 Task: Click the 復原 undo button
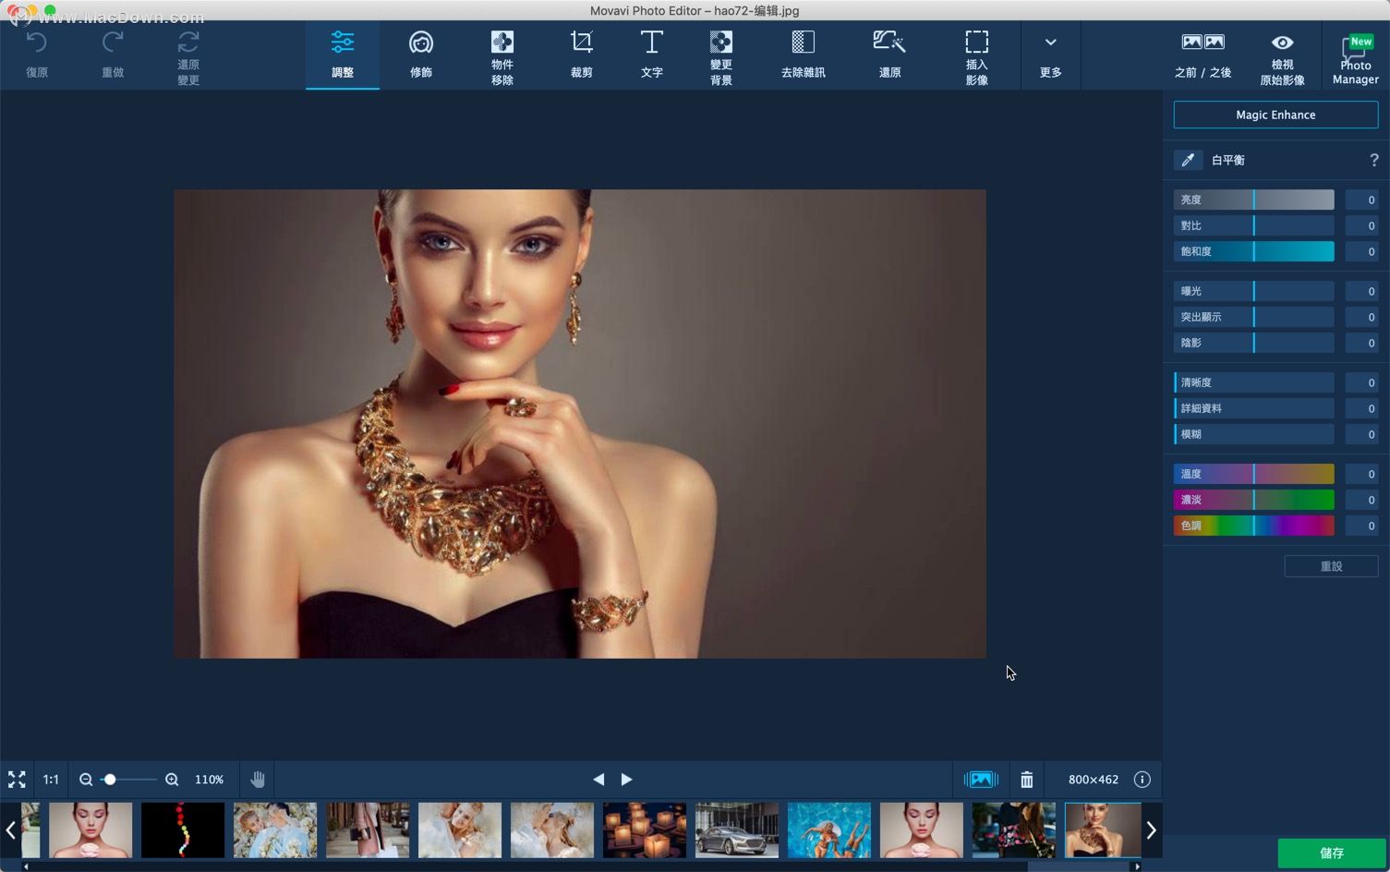36,54
